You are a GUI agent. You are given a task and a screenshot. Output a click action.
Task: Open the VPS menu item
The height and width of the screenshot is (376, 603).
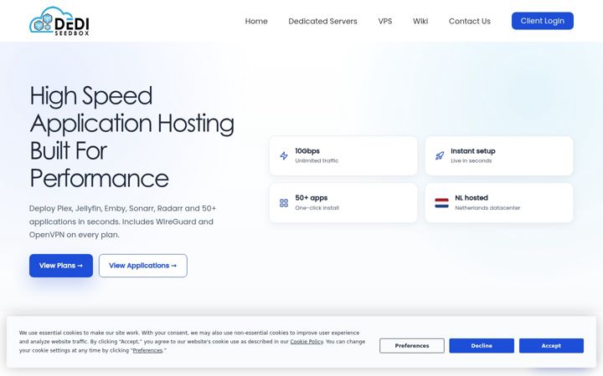tap(385, 21)
